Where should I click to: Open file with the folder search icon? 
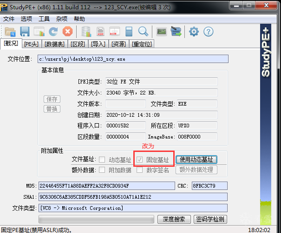pos(10,32)
